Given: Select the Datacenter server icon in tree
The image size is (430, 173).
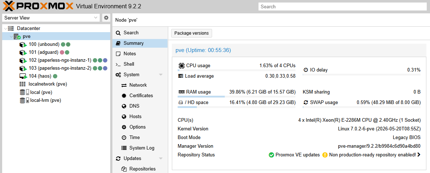Looking at the screenshot, I should pos(11,29).
